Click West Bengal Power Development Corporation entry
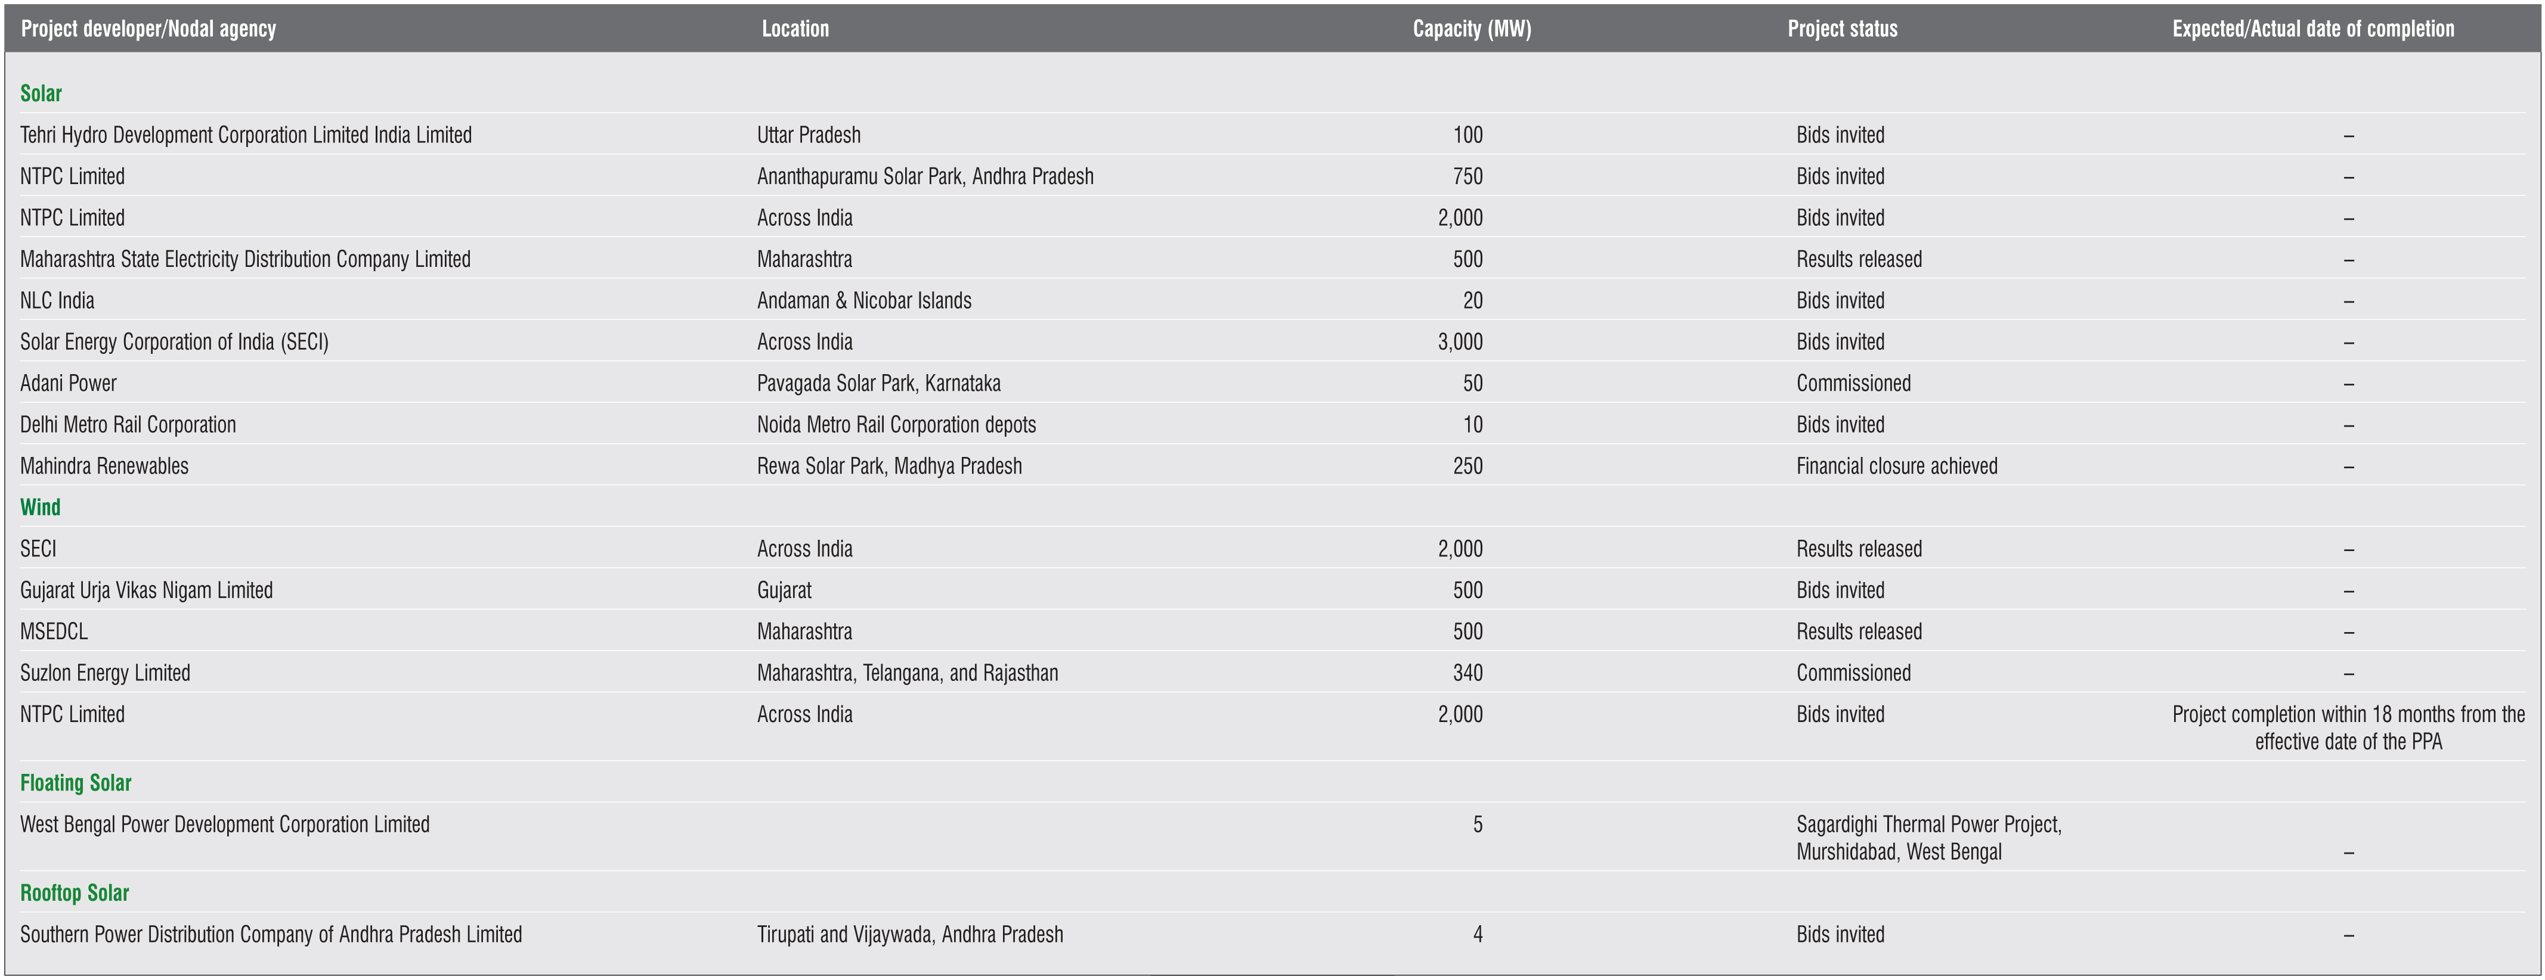The image size is (2545, 980). [224, 825]
